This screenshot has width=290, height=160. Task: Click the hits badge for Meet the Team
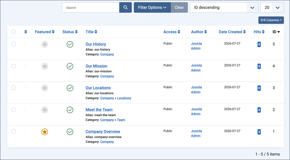coord(259,110)
